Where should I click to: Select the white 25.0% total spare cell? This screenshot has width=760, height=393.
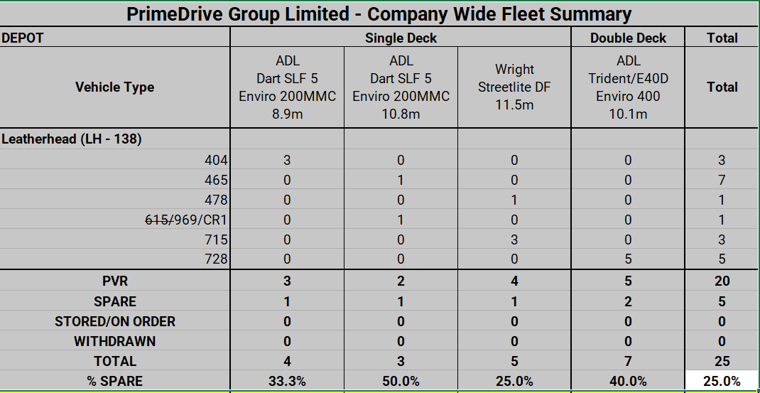point(722,382)
